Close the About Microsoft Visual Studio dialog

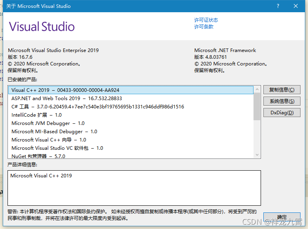pyautogui.click(x=296, y=6)
